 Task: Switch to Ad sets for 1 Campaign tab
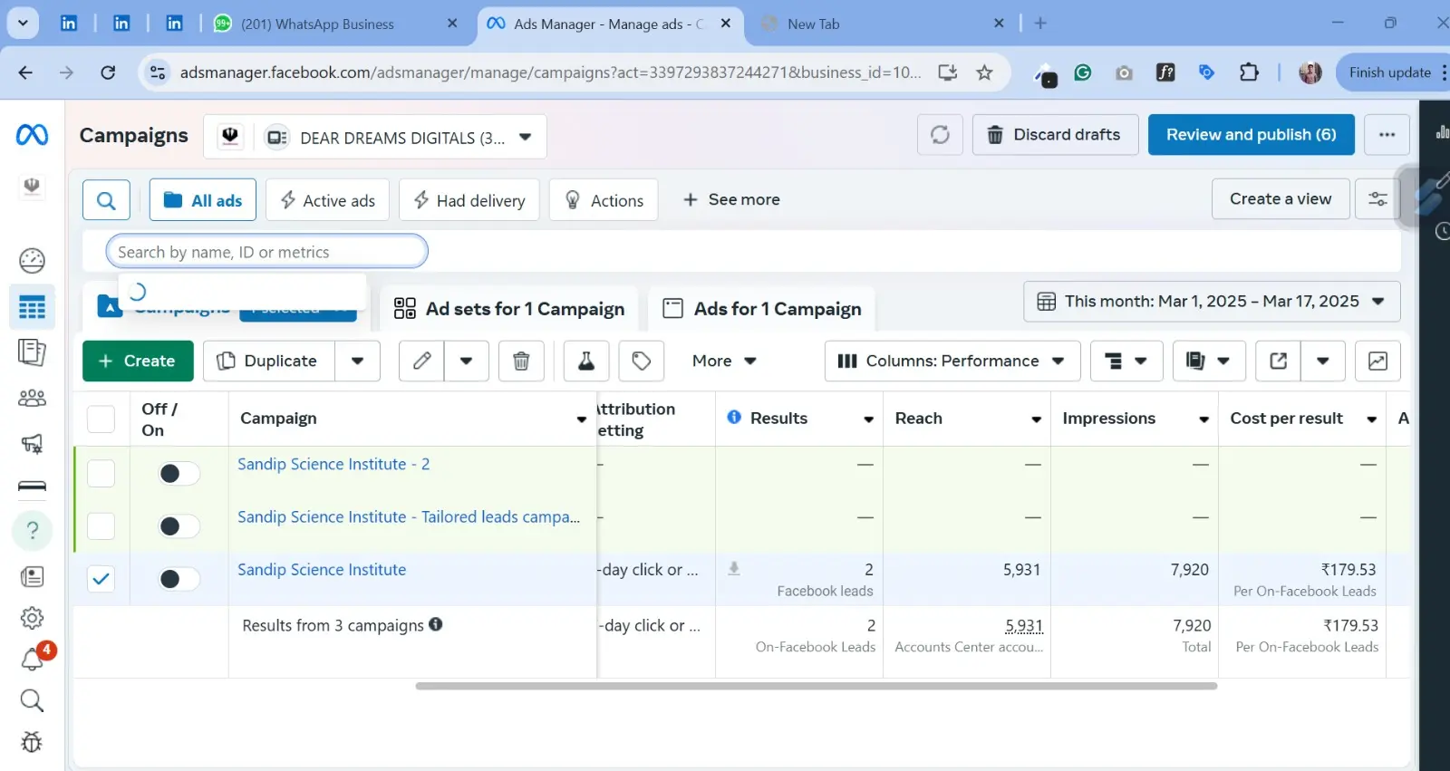(x=509, y=309)
